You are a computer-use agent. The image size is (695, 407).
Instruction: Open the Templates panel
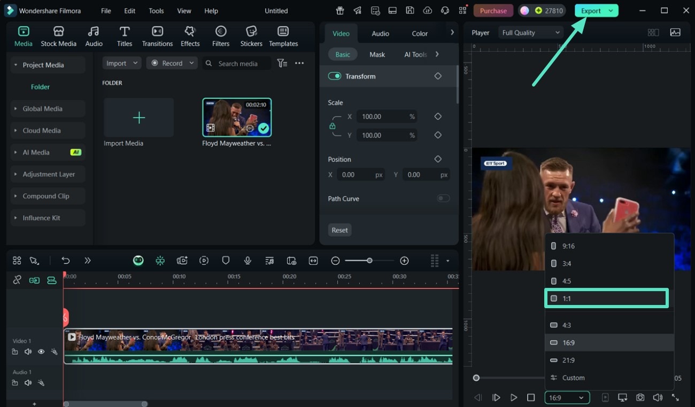click(x=283, y=37)
